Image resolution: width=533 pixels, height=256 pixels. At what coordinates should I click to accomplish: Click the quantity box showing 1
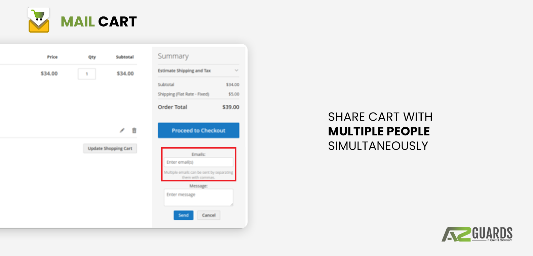87,74
